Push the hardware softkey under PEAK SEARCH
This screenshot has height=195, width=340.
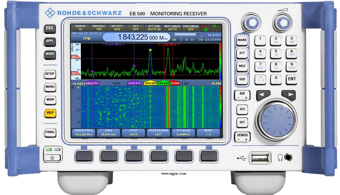[159, 156]
